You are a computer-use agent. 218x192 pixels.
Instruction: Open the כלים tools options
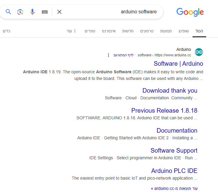[x=6, y=31]
